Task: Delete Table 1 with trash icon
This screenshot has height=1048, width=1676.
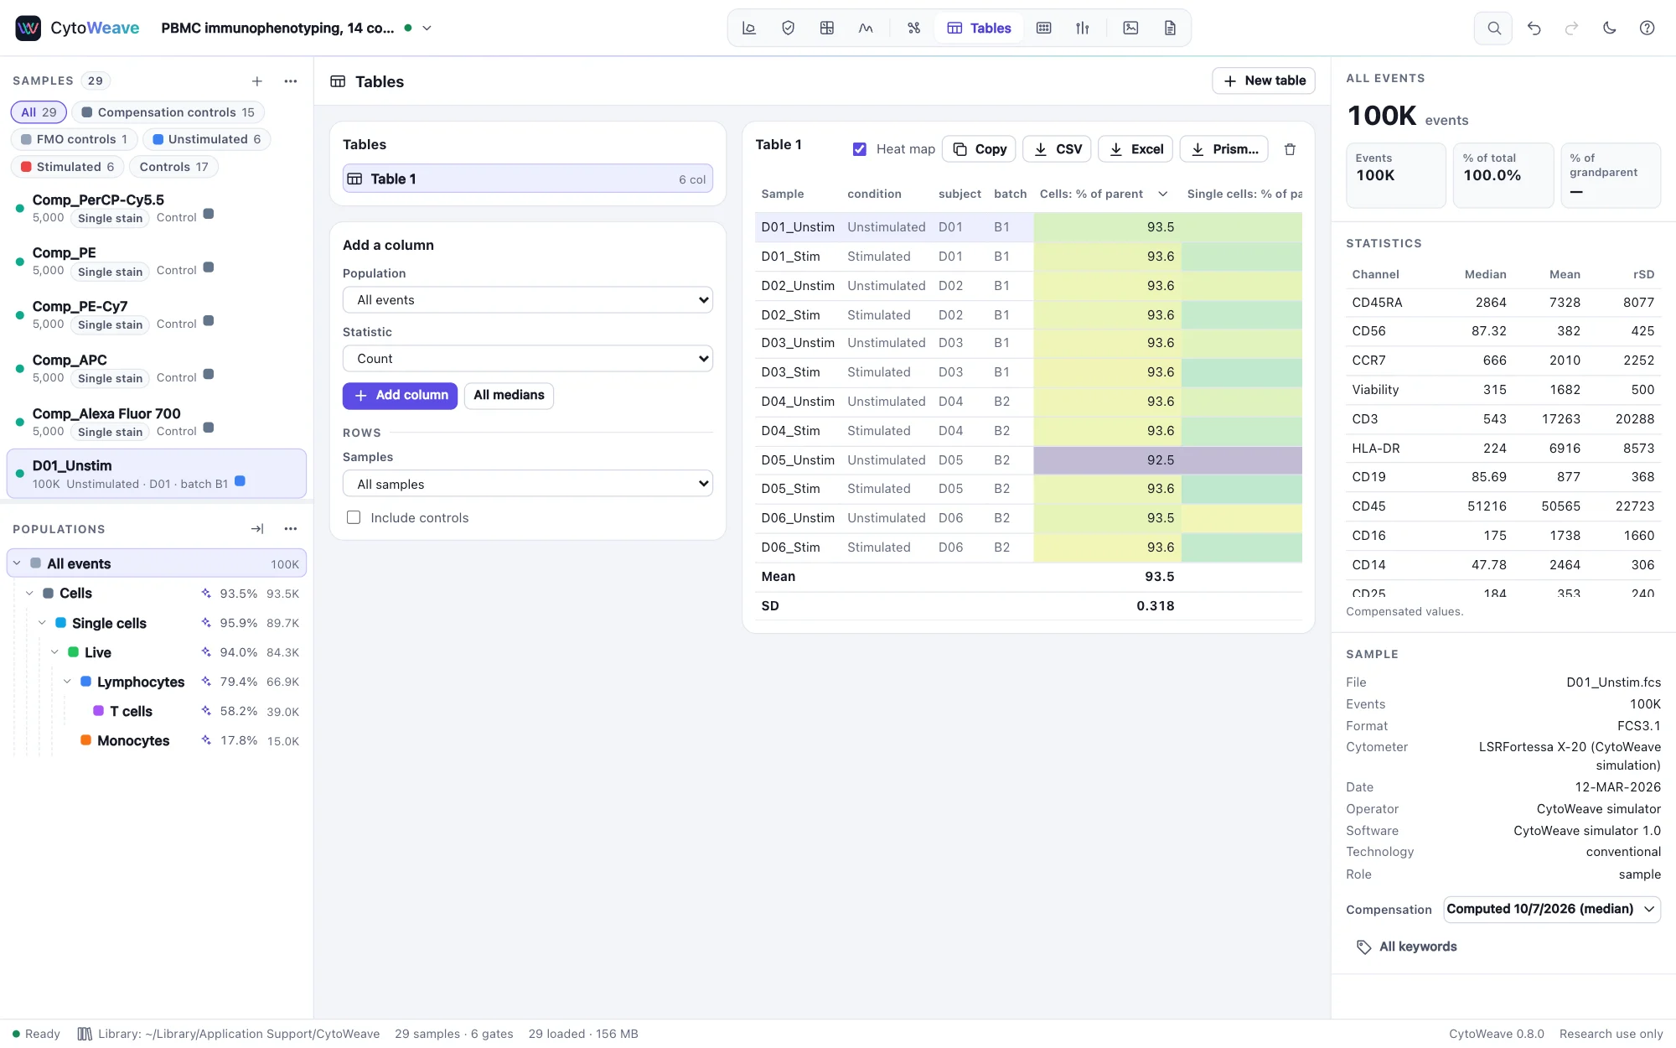Action: coord(1290,149)
